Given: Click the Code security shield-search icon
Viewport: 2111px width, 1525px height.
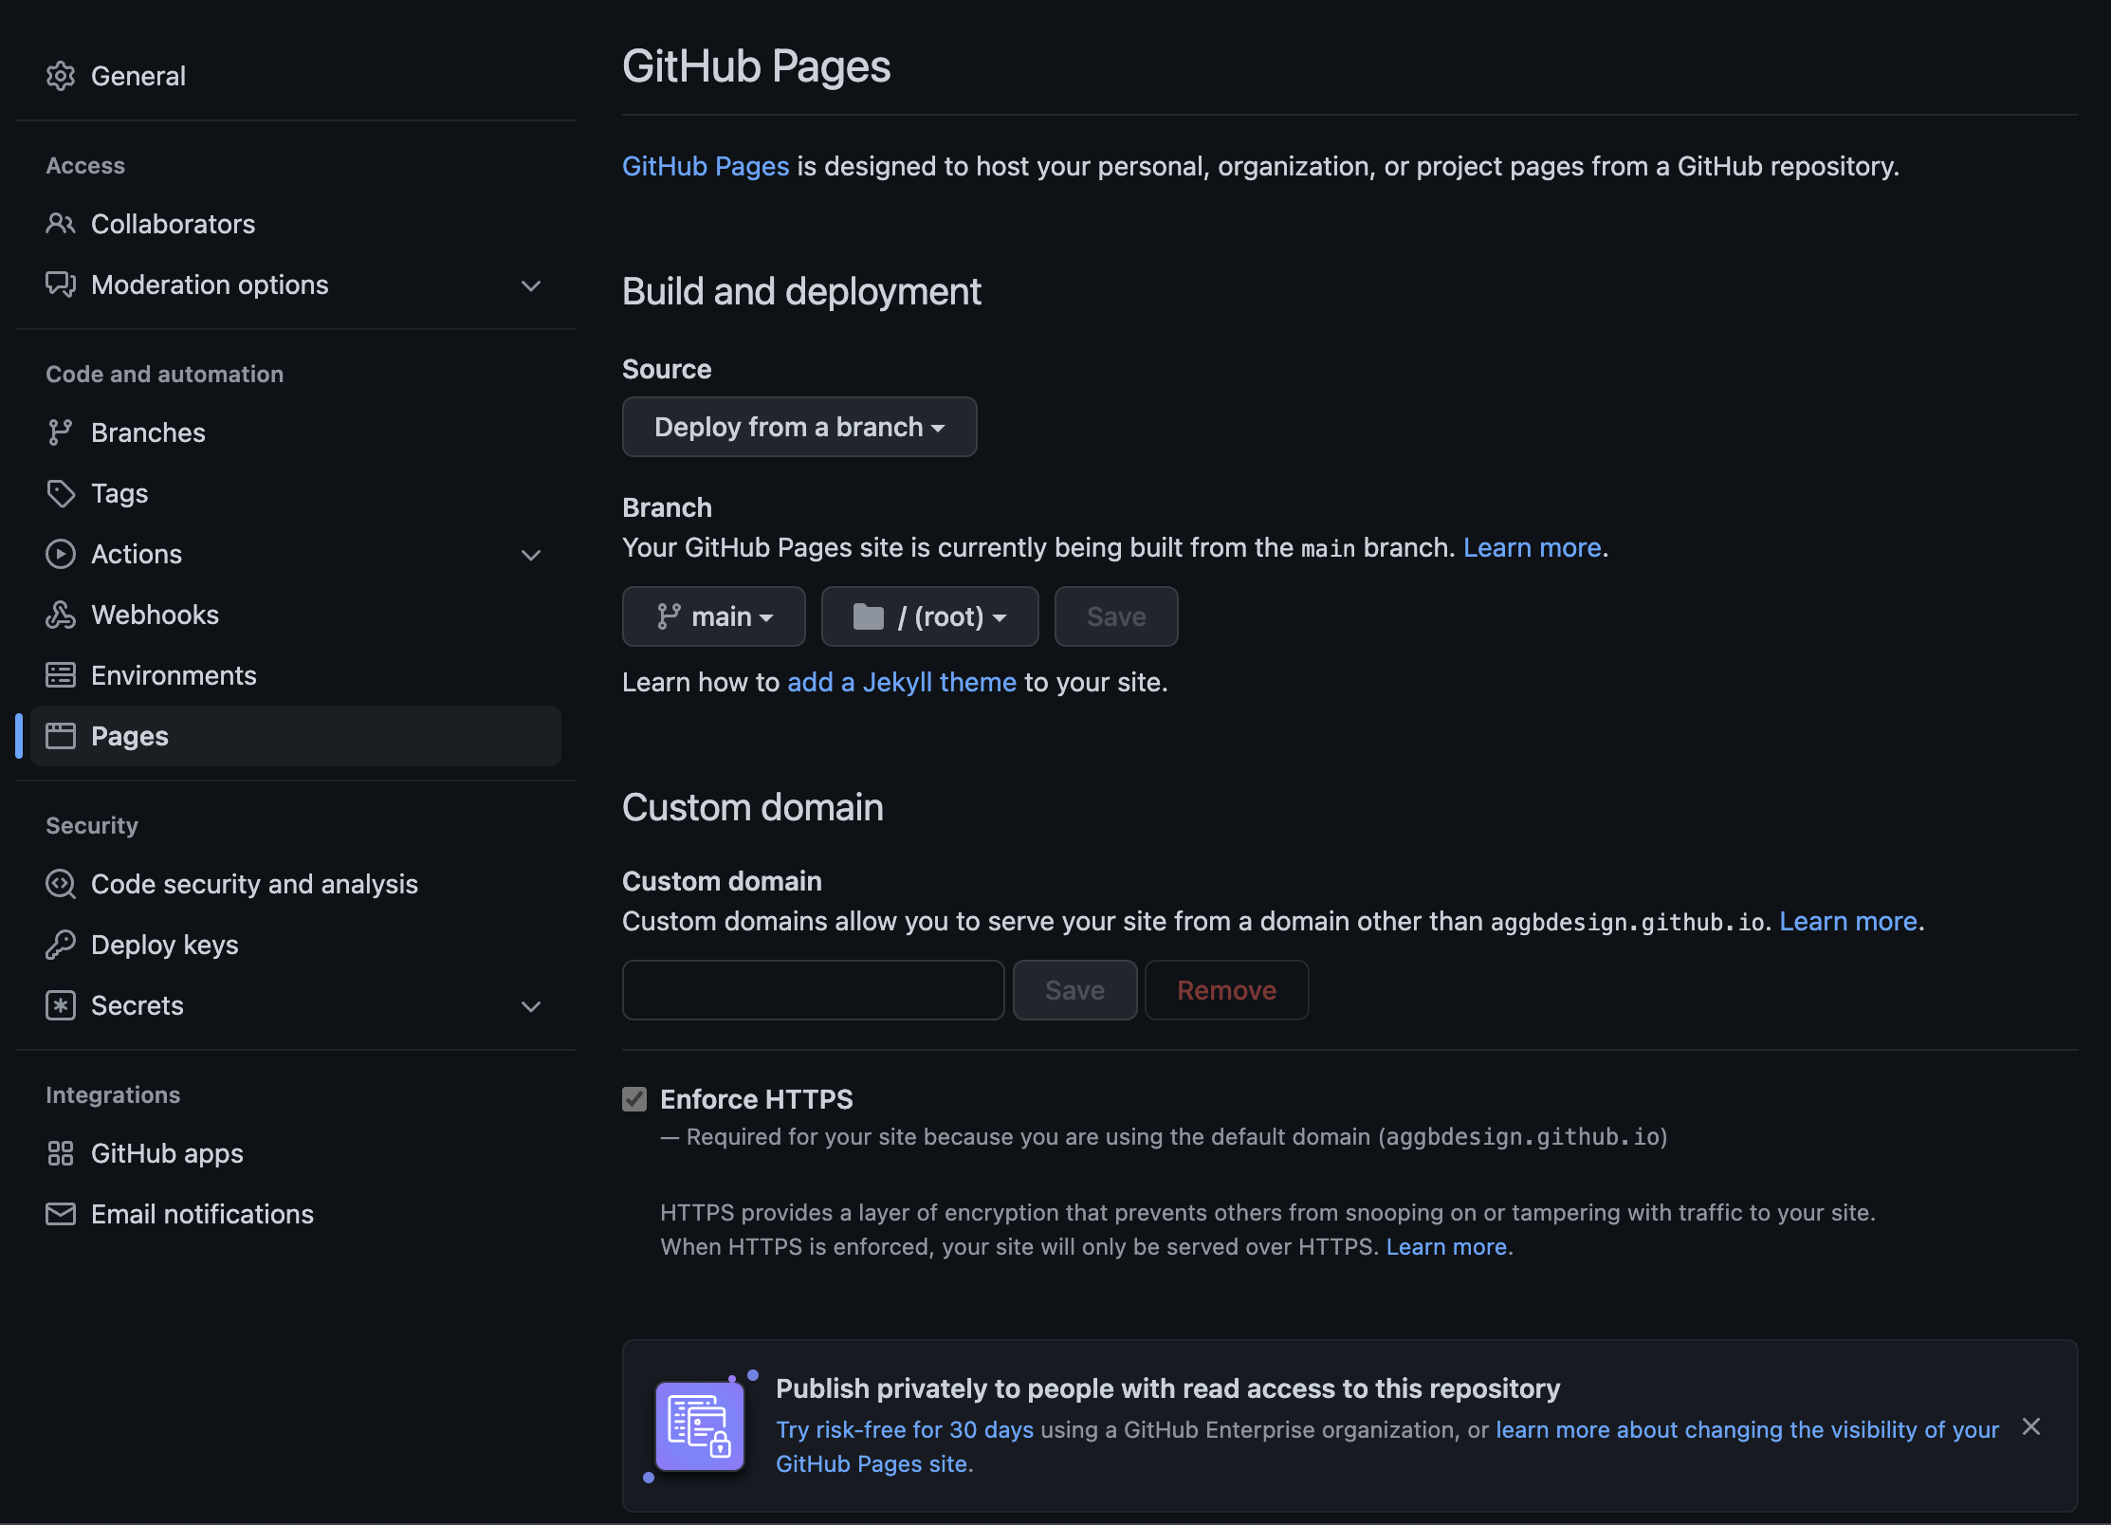Looking at the screenshot, I should [61, 884].
